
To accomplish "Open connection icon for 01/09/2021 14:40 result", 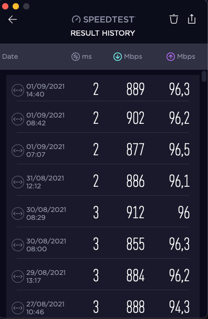I will point(18,90).
